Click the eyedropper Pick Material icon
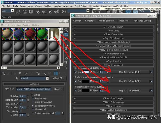This screenshot has width=161, height=123. point(17,78)
